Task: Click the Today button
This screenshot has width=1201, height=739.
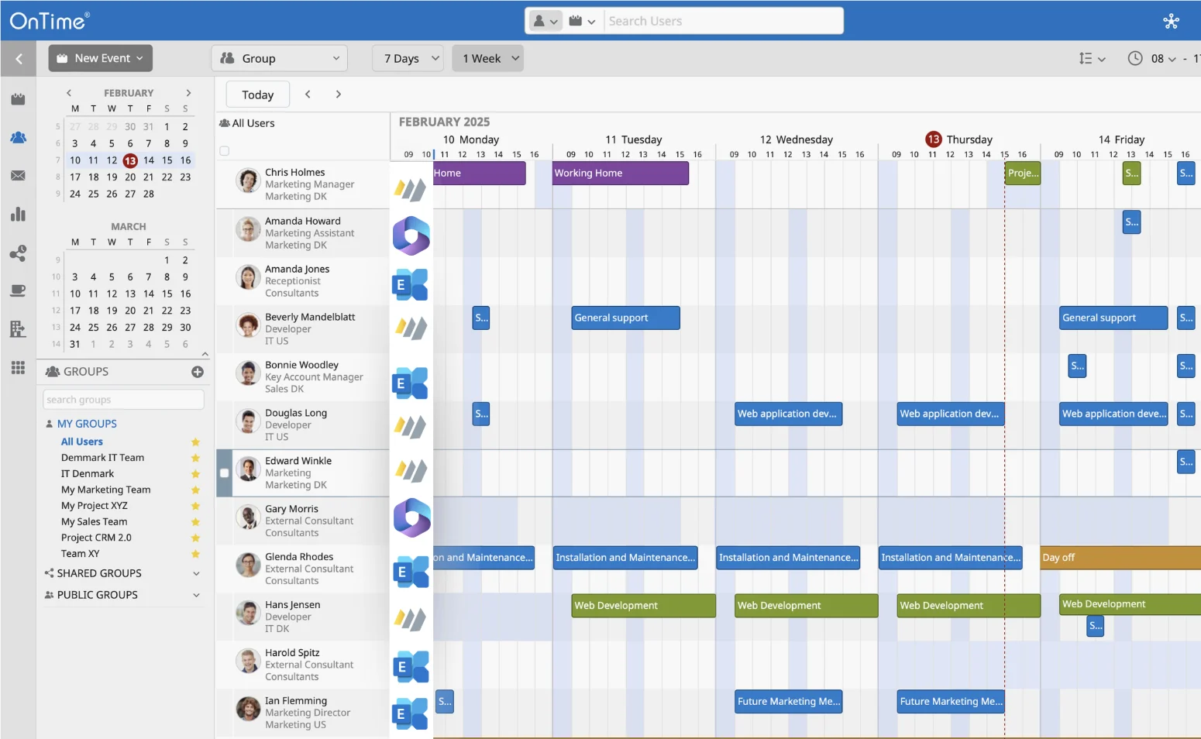Action: (257, 95)
